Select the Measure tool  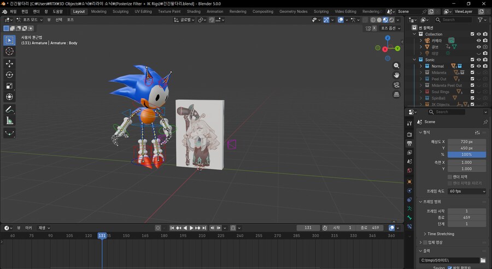(x=10, y=121)
